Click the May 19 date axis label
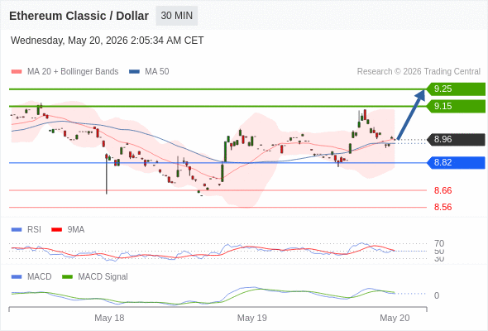Viewport: 488px width, 331px height. 251,318
